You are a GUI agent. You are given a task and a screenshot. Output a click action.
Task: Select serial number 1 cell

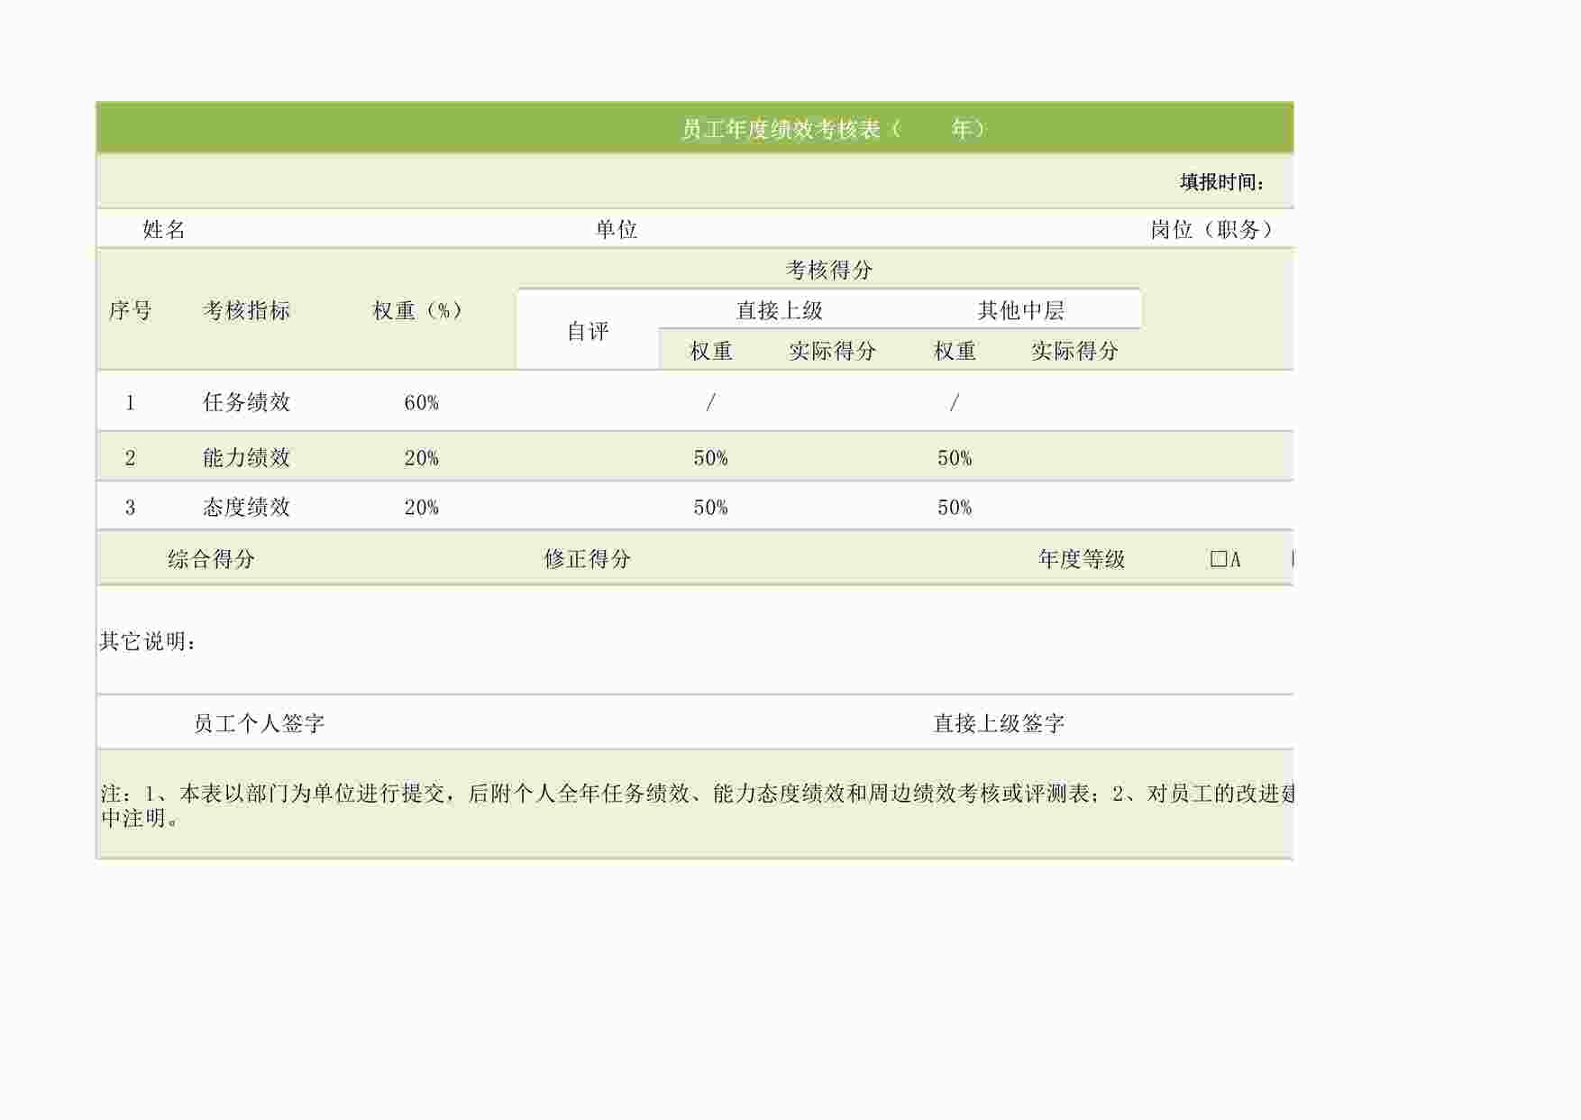(x=130, y=402)
